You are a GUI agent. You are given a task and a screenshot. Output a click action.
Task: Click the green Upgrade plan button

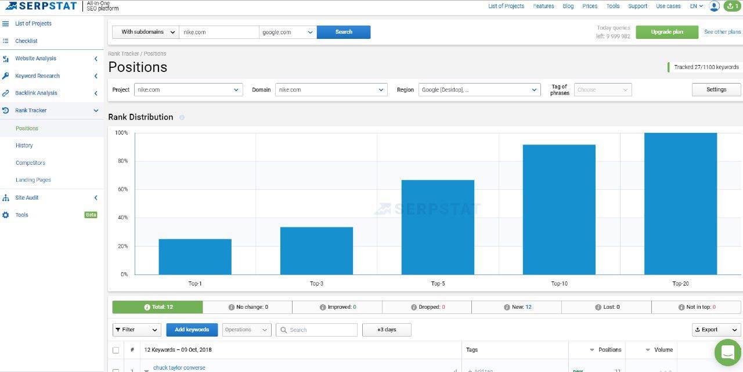pyautogui.click(x=667, y=32)
